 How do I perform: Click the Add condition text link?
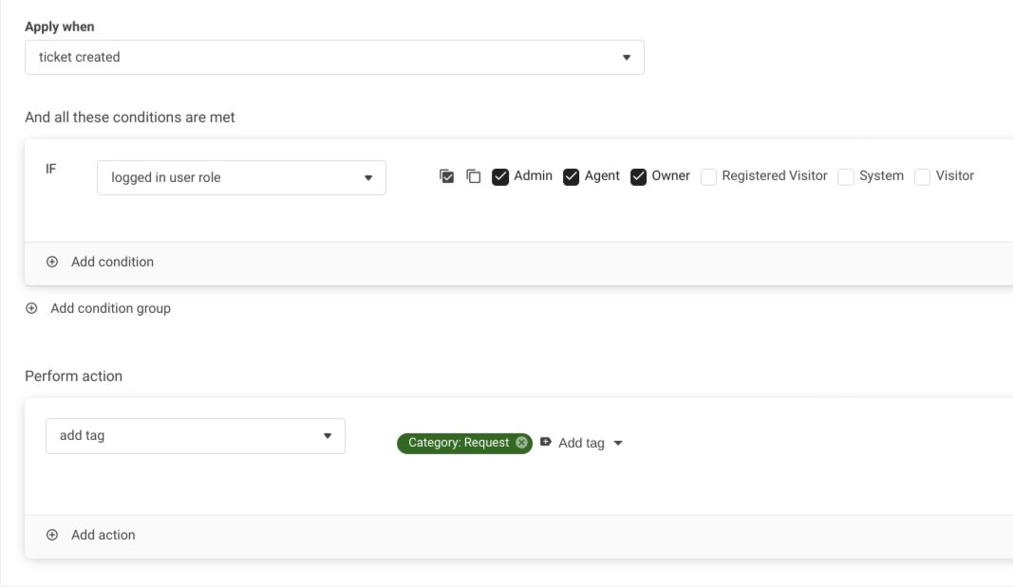[112, 262]
